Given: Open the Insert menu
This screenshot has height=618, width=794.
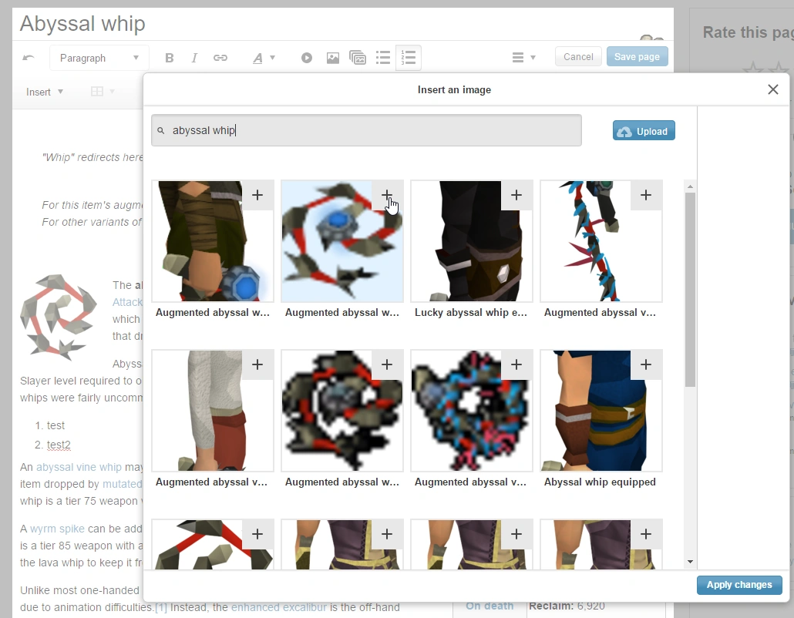Looking at the screenshot, I should (45, 92).
